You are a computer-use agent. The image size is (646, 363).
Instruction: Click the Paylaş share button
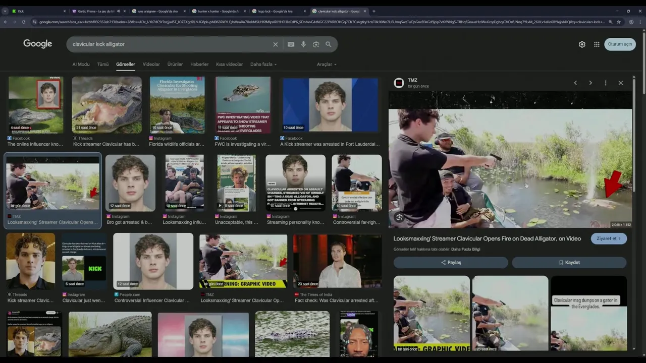451,262
